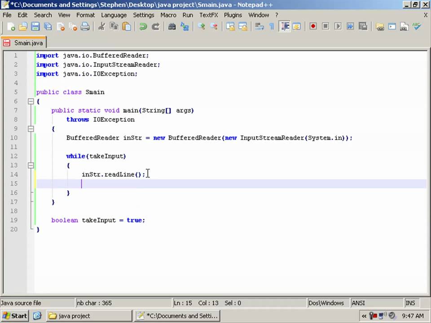The width and height of the screenshot is (431, 323).
Task: Open the Edit menu
Action: pyautogui.click(x=22, y=15)
